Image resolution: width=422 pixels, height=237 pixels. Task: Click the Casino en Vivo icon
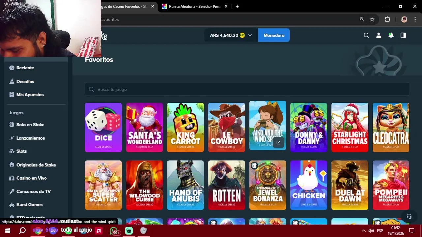click(x=12, y=178)
